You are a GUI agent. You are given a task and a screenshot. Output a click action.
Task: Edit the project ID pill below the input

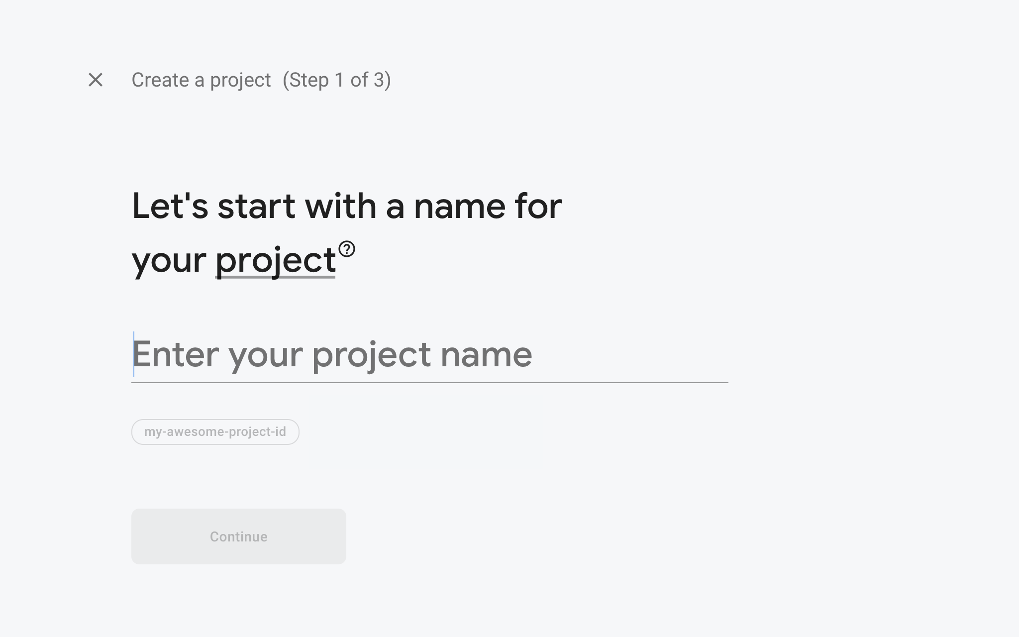215,431
